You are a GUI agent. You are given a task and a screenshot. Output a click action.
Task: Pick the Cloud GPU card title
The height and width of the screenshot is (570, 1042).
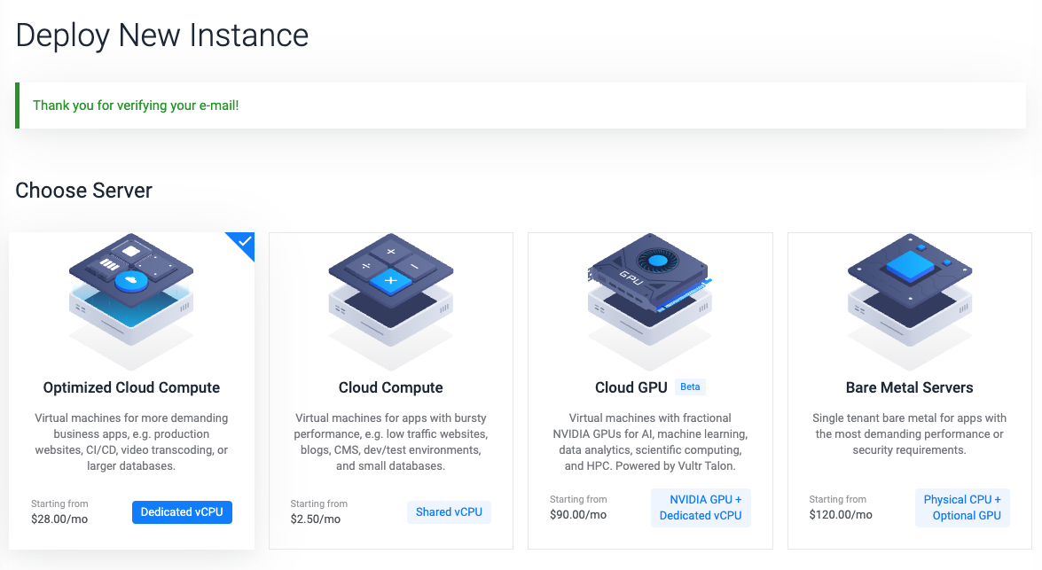[x=631, y=387]
